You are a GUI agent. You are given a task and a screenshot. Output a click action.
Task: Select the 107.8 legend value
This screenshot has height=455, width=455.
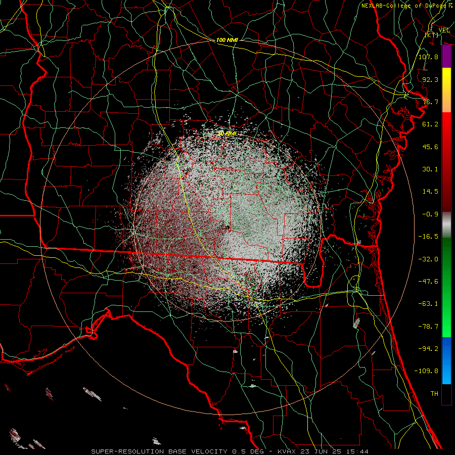(428, 57)
